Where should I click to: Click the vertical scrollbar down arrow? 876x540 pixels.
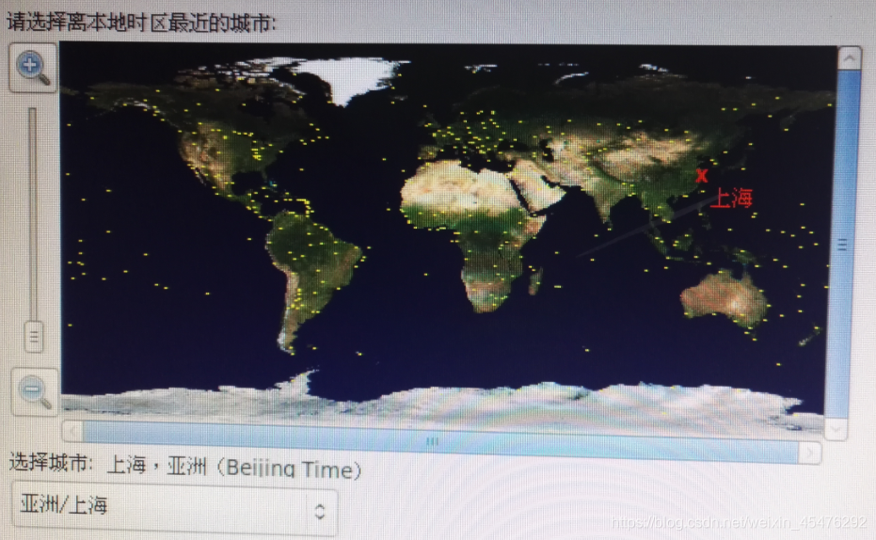[x=836, y=429]
